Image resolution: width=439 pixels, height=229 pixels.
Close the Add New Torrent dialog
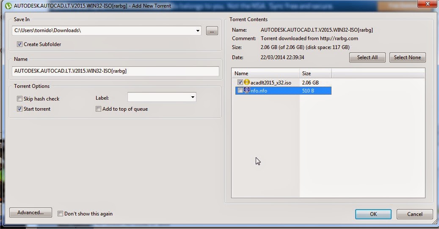(x=428, y=4)
